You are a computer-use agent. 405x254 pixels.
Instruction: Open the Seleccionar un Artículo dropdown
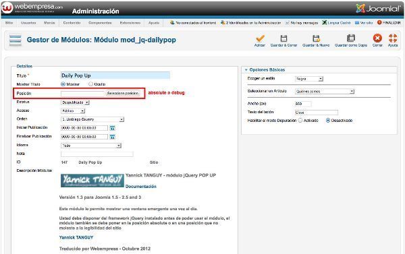325,91
